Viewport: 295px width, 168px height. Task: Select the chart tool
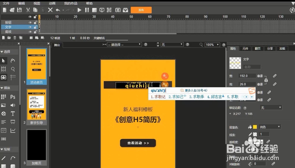click(x=13, y=130)
